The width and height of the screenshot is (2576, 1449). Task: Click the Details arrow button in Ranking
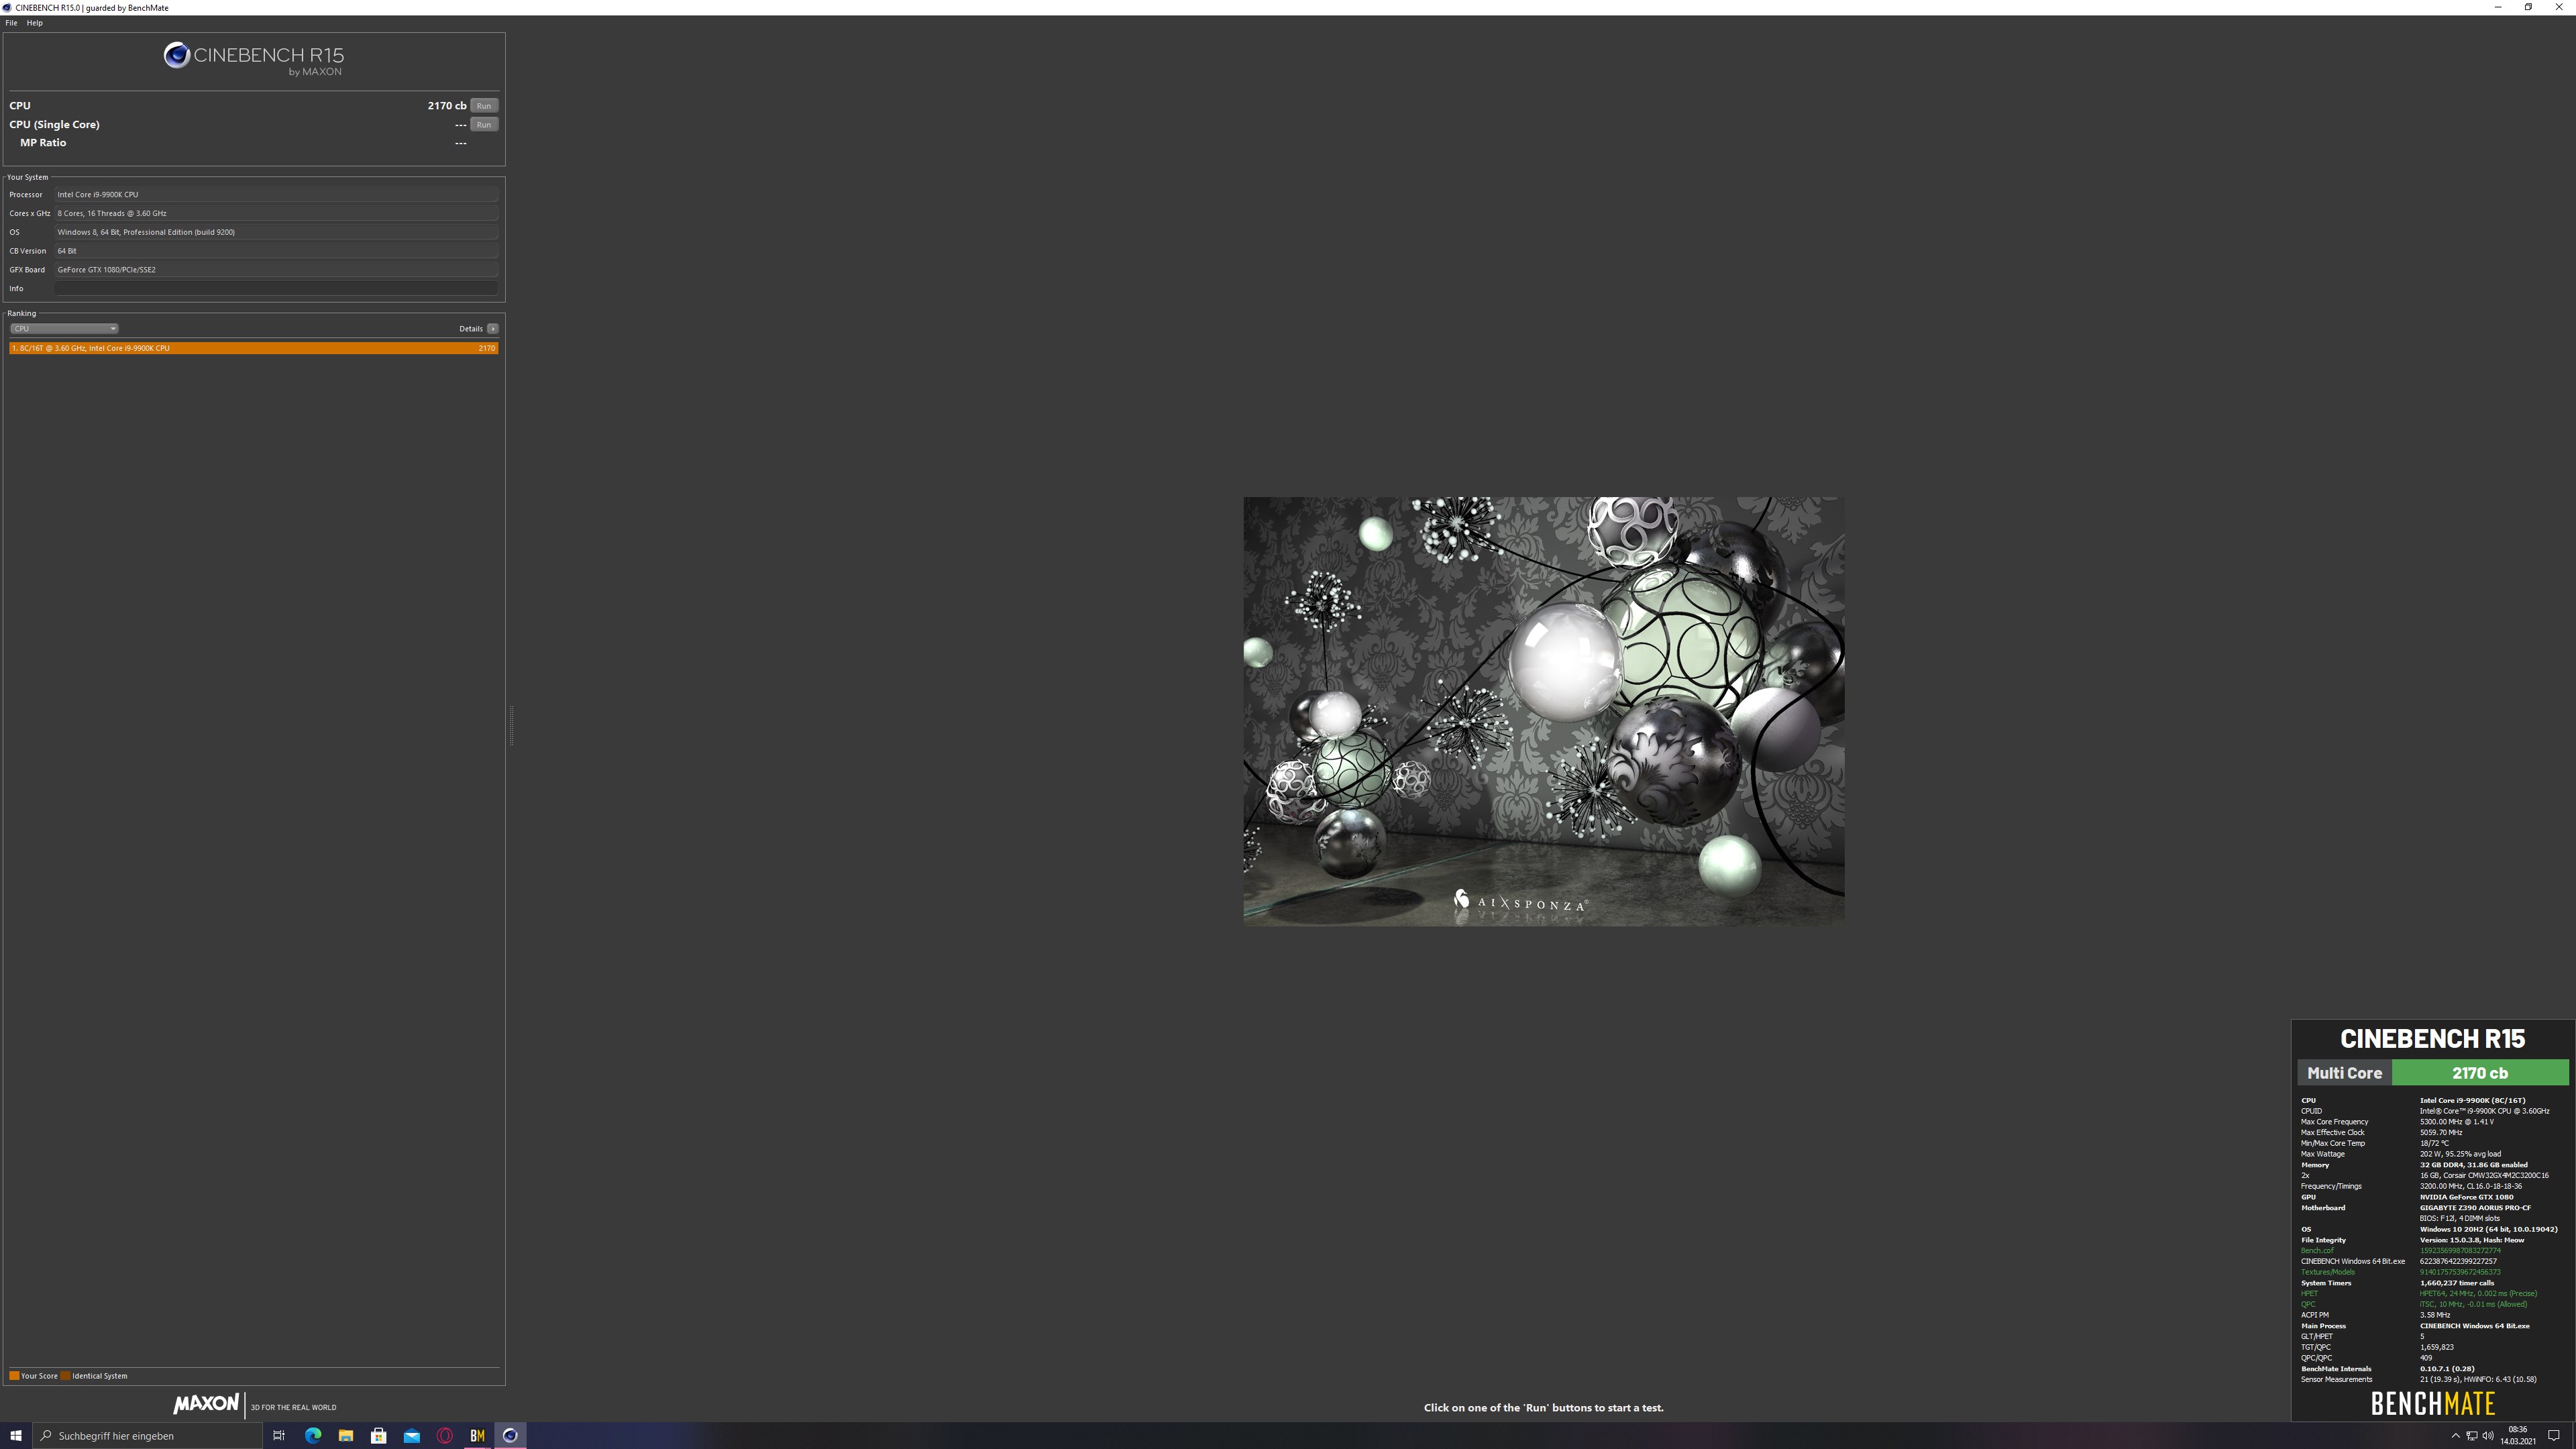493,328
